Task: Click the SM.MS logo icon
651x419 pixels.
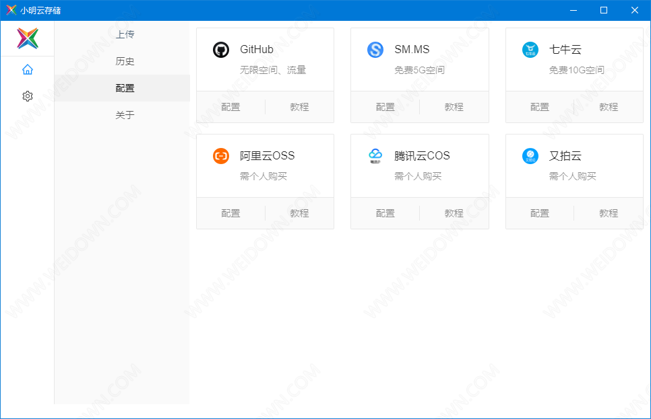Action: (x=375, y=50)
